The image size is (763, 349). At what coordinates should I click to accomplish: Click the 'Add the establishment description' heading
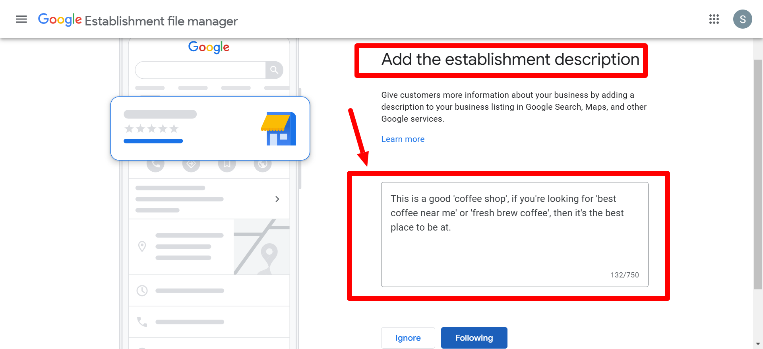pyautogui.click(x=510, y=60)
